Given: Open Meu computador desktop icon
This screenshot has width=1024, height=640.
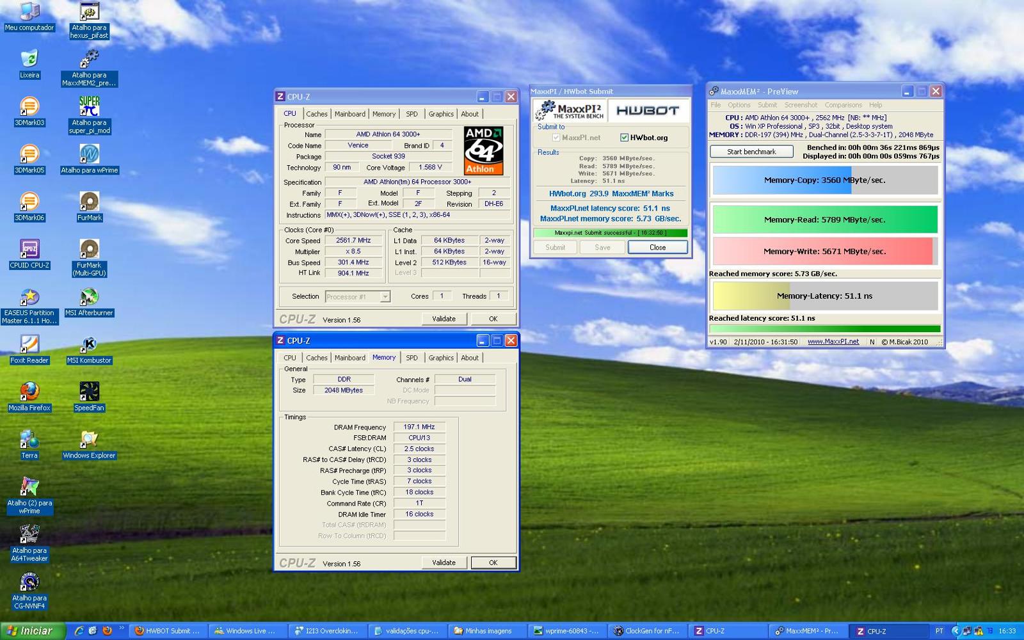Looking at the screenshot, I should [29, 17].
